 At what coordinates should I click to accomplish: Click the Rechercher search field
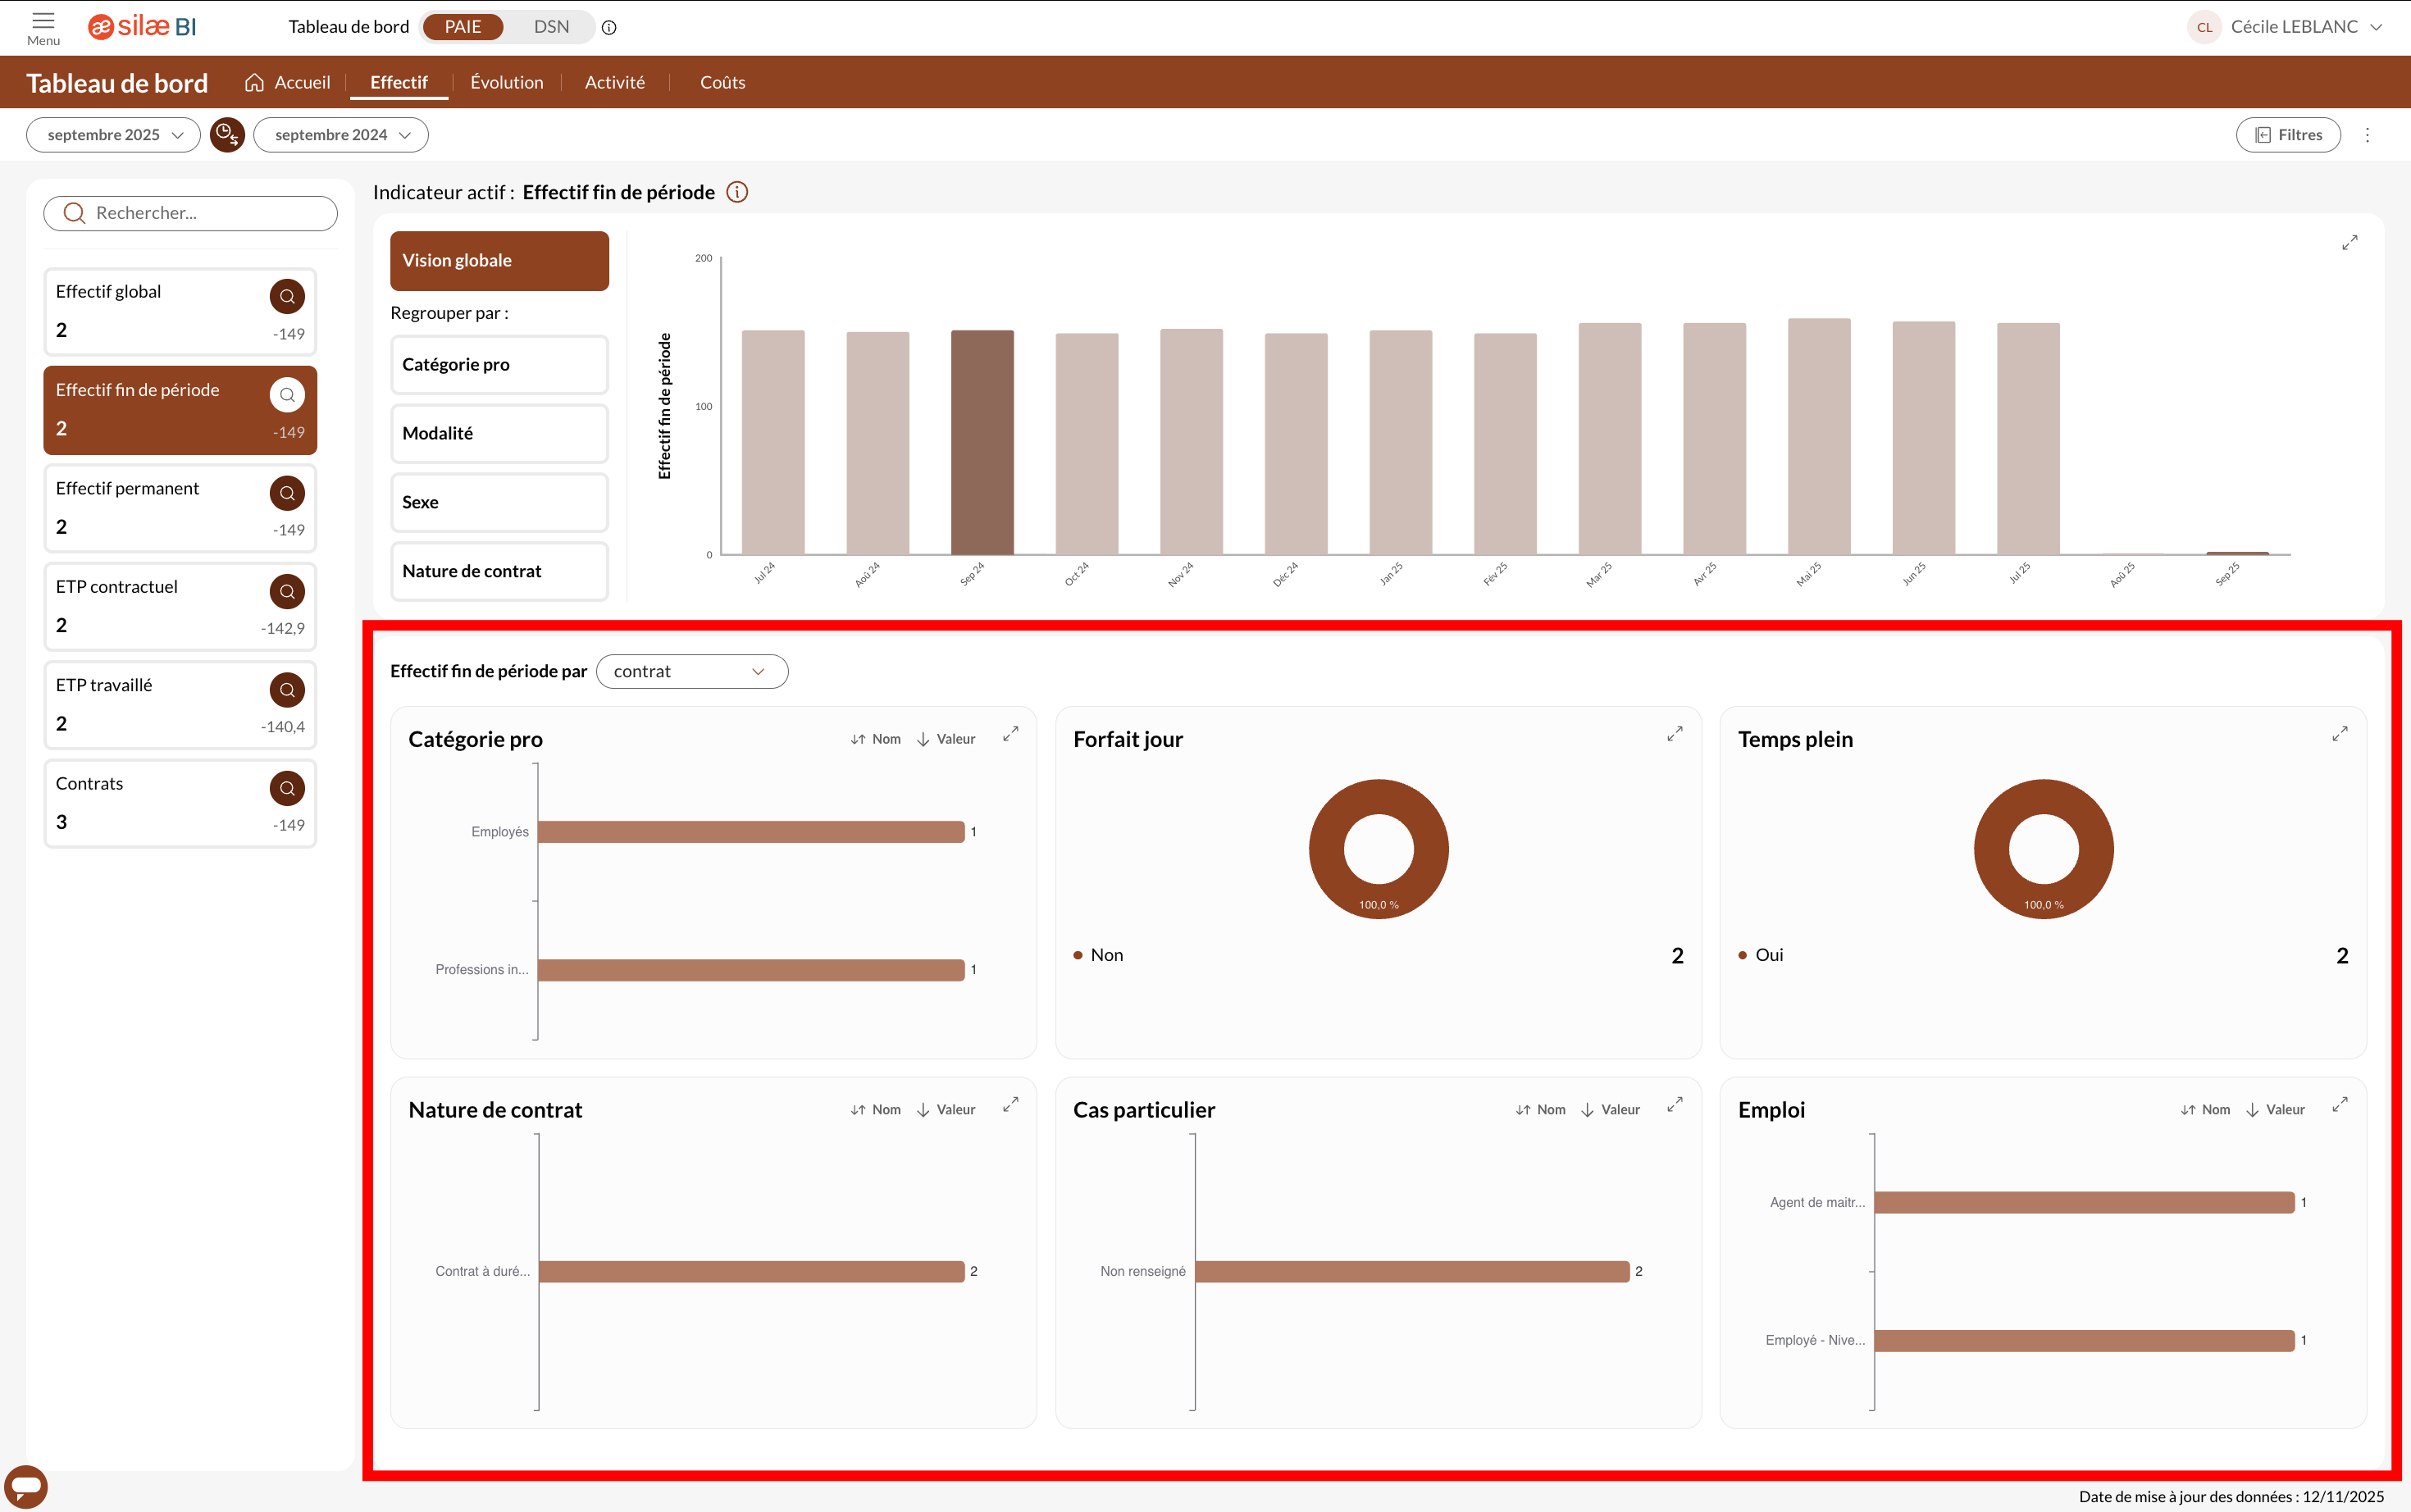pos(191,213)
